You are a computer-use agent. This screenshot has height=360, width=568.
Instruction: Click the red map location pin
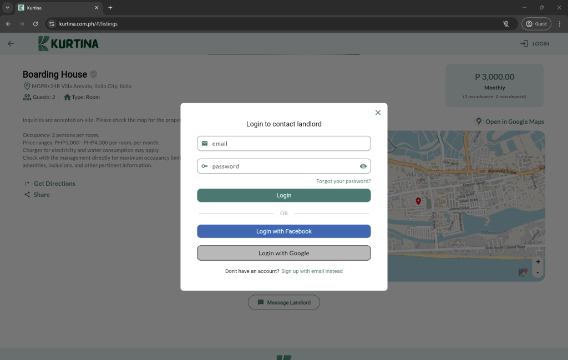pos(418,201)
